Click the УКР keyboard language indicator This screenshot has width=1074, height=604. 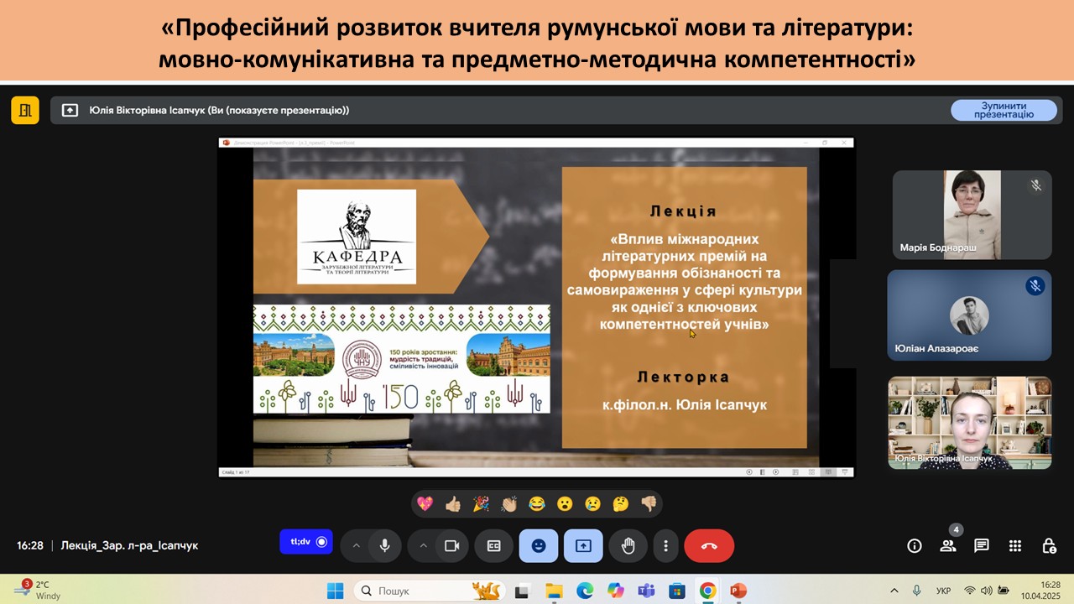pos(943,591)
